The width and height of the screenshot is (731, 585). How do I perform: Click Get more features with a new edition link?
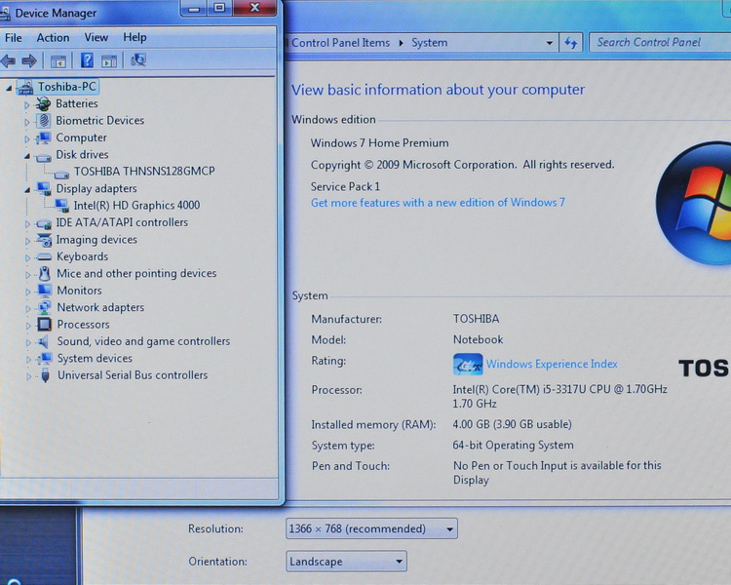tap(438, 203)
